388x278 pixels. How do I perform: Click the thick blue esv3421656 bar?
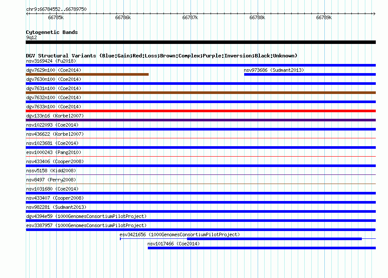[x=274, y=239]
